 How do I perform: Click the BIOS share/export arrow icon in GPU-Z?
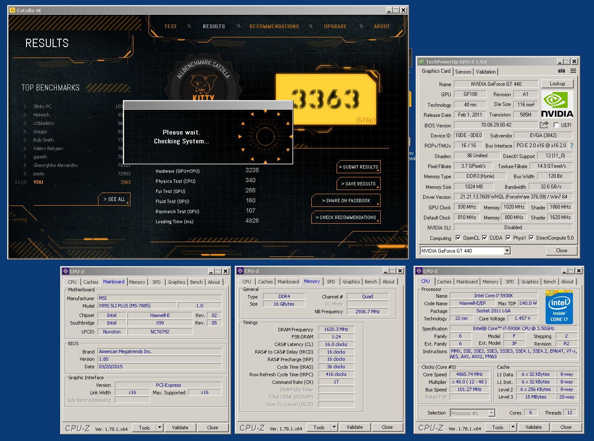544,125
